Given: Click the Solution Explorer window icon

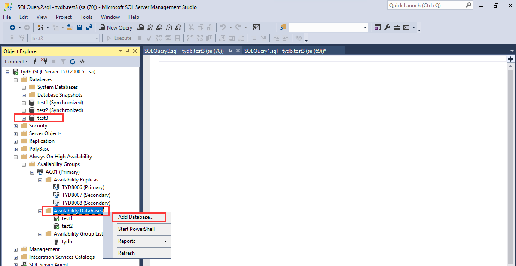Looking at the screenshot, I should pos(377,27).
